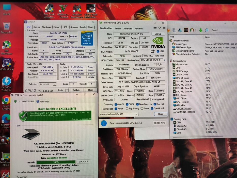
Task: Launch Metal Gear Rising shortcut
Action: pyautogui.click(x=91, y=11)
